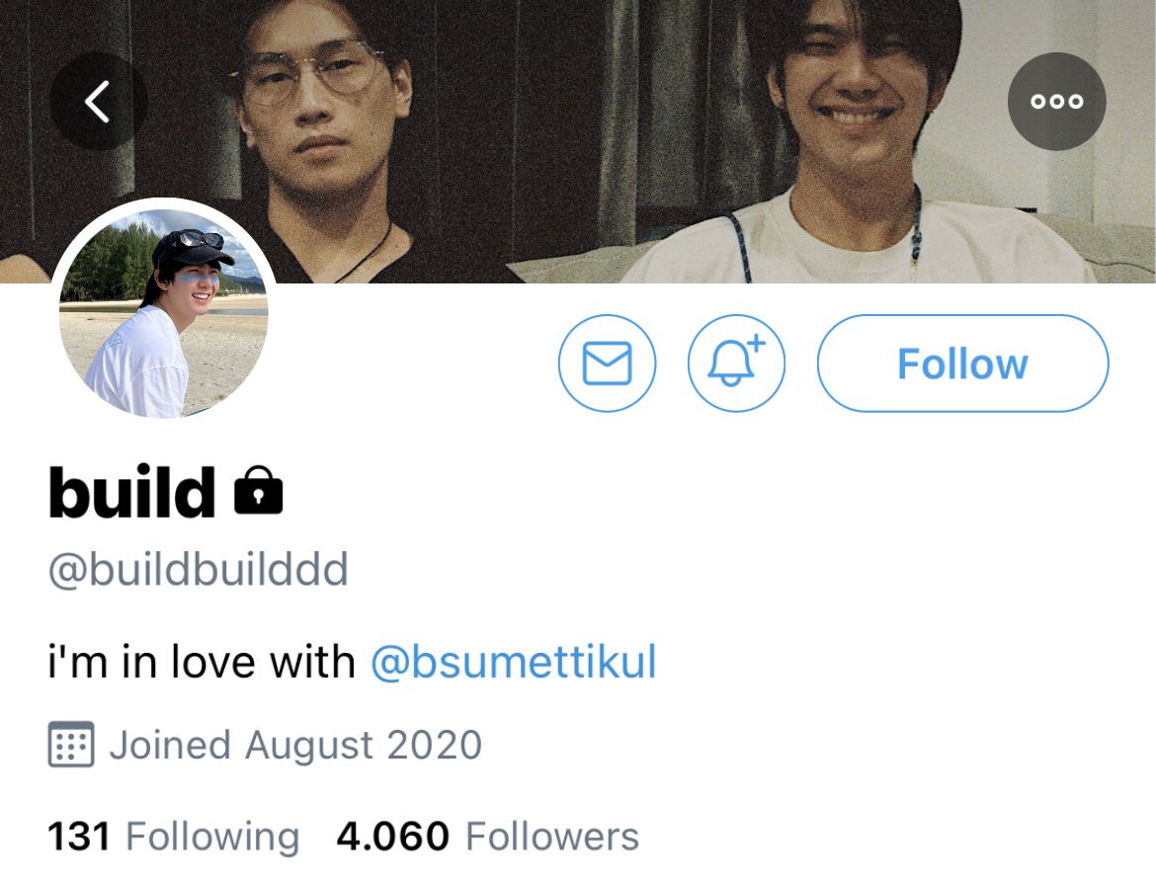
Task: Tap the back arrow icon
Action: [x=98, y=101]
